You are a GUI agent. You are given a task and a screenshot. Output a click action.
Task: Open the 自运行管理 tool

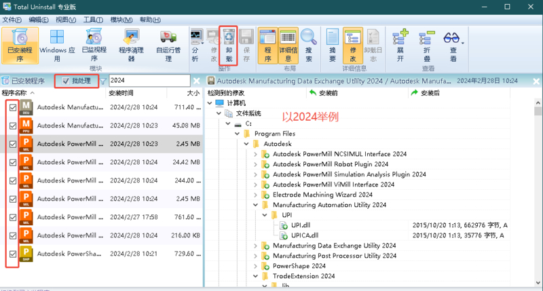click(168, 45)
